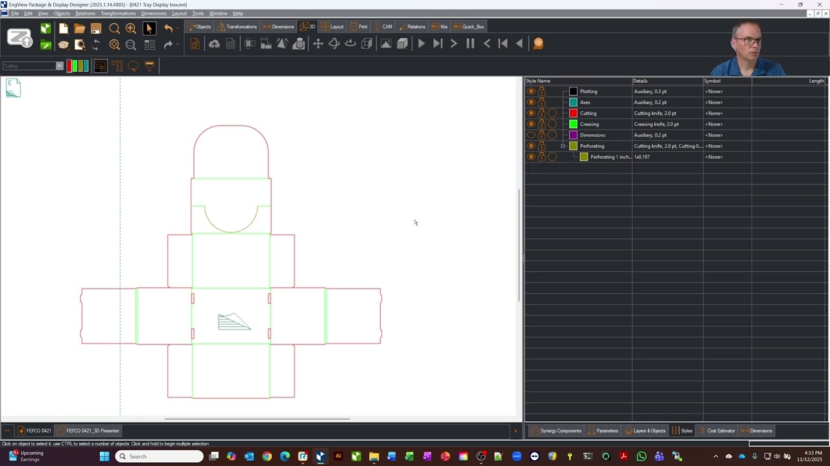Redo the action
Image resolution: width=830 pixels, height=466 pixels.
[168, 45]
